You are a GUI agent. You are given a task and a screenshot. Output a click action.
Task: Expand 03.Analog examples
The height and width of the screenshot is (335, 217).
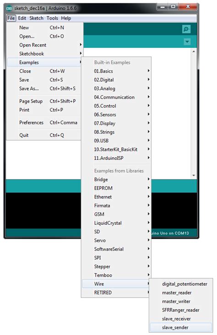coord(116,88)
